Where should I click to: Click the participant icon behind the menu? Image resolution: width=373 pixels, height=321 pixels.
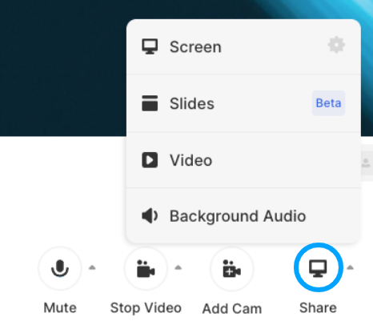pos(366,163)
